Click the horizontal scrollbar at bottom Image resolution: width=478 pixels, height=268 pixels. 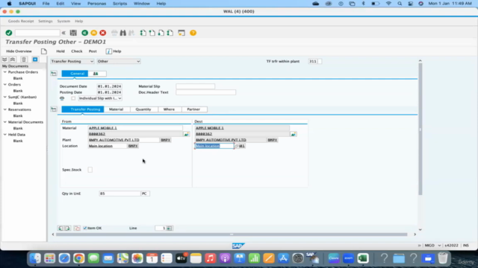point(232,234)
